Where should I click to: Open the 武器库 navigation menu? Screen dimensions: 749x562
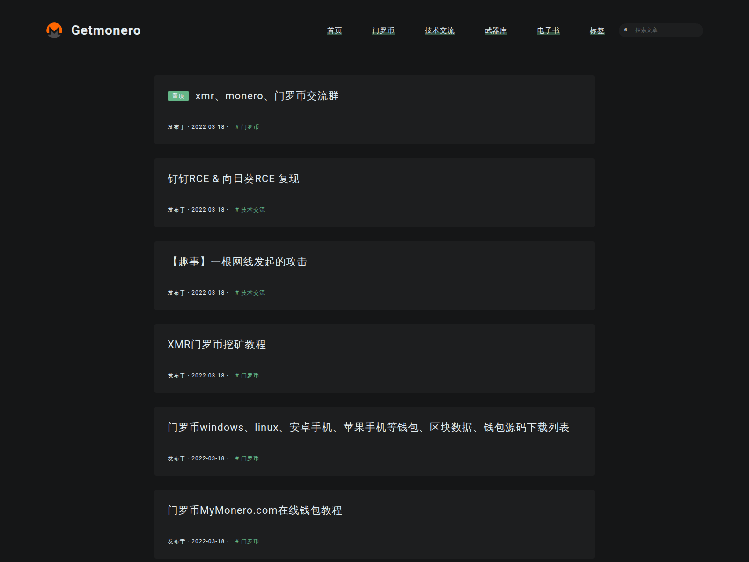(x=496, y=30)
